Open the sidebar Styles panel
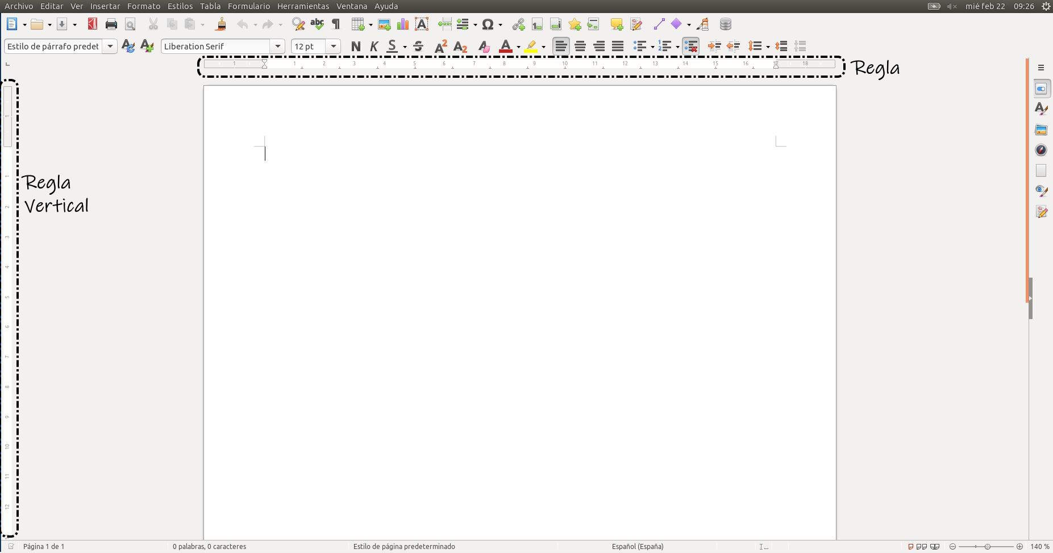Viewport: 1053px width, 553px height. point(1041,108)
